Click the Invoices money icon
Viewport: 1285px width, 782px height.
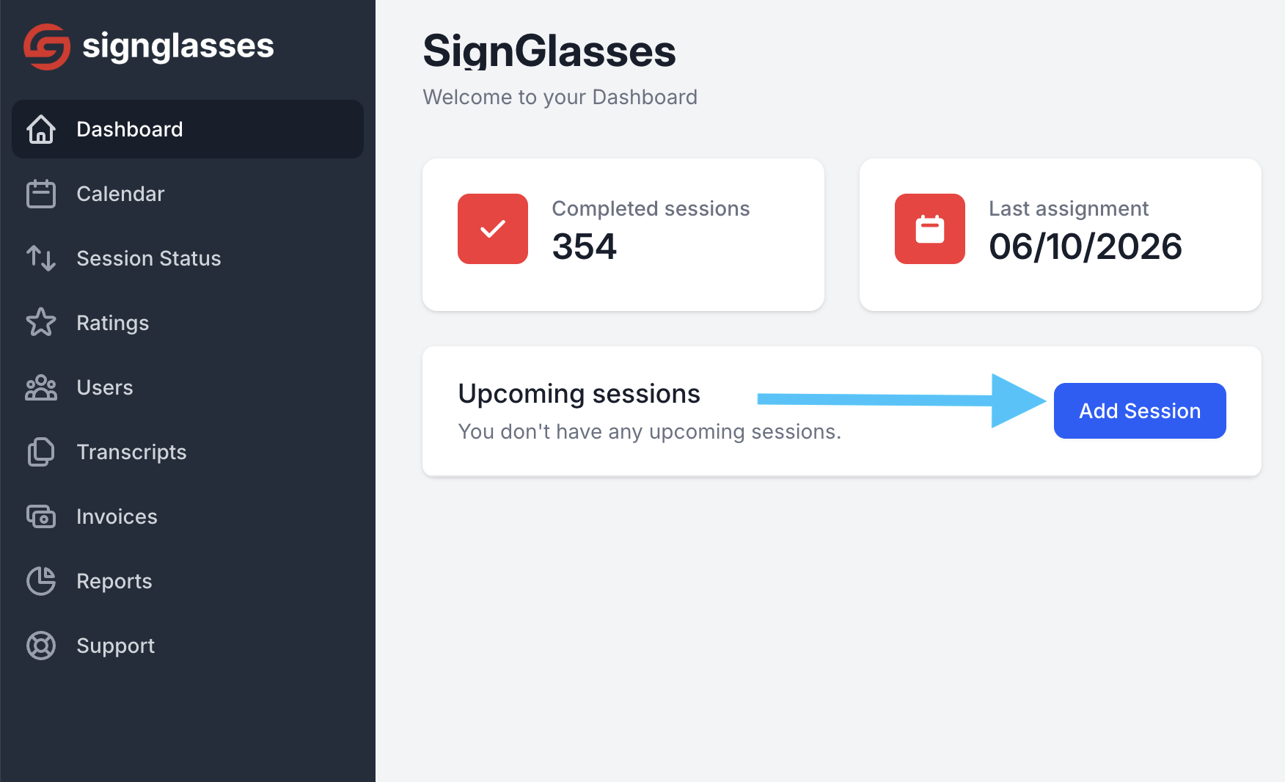point(41,516)
